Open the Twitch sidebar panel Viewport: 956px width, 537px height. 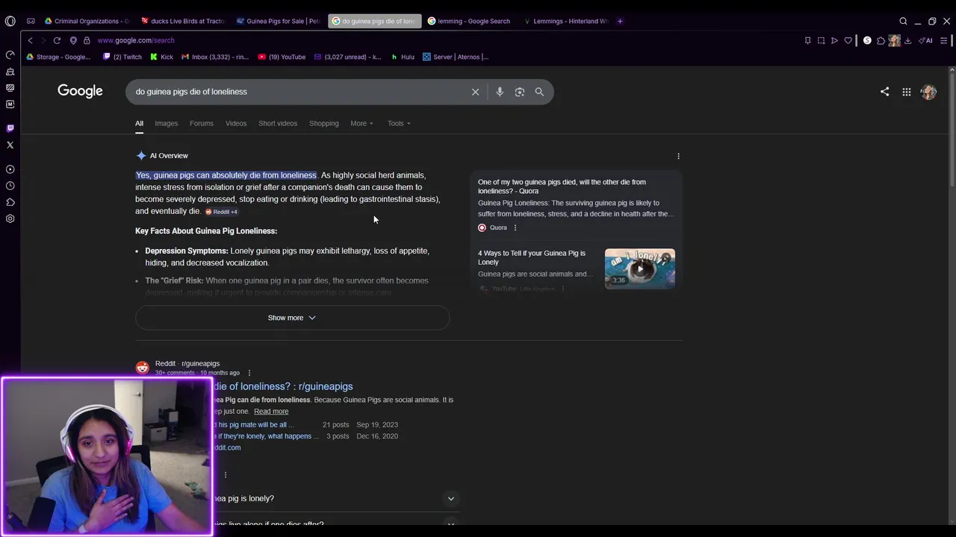pos(10,128)
